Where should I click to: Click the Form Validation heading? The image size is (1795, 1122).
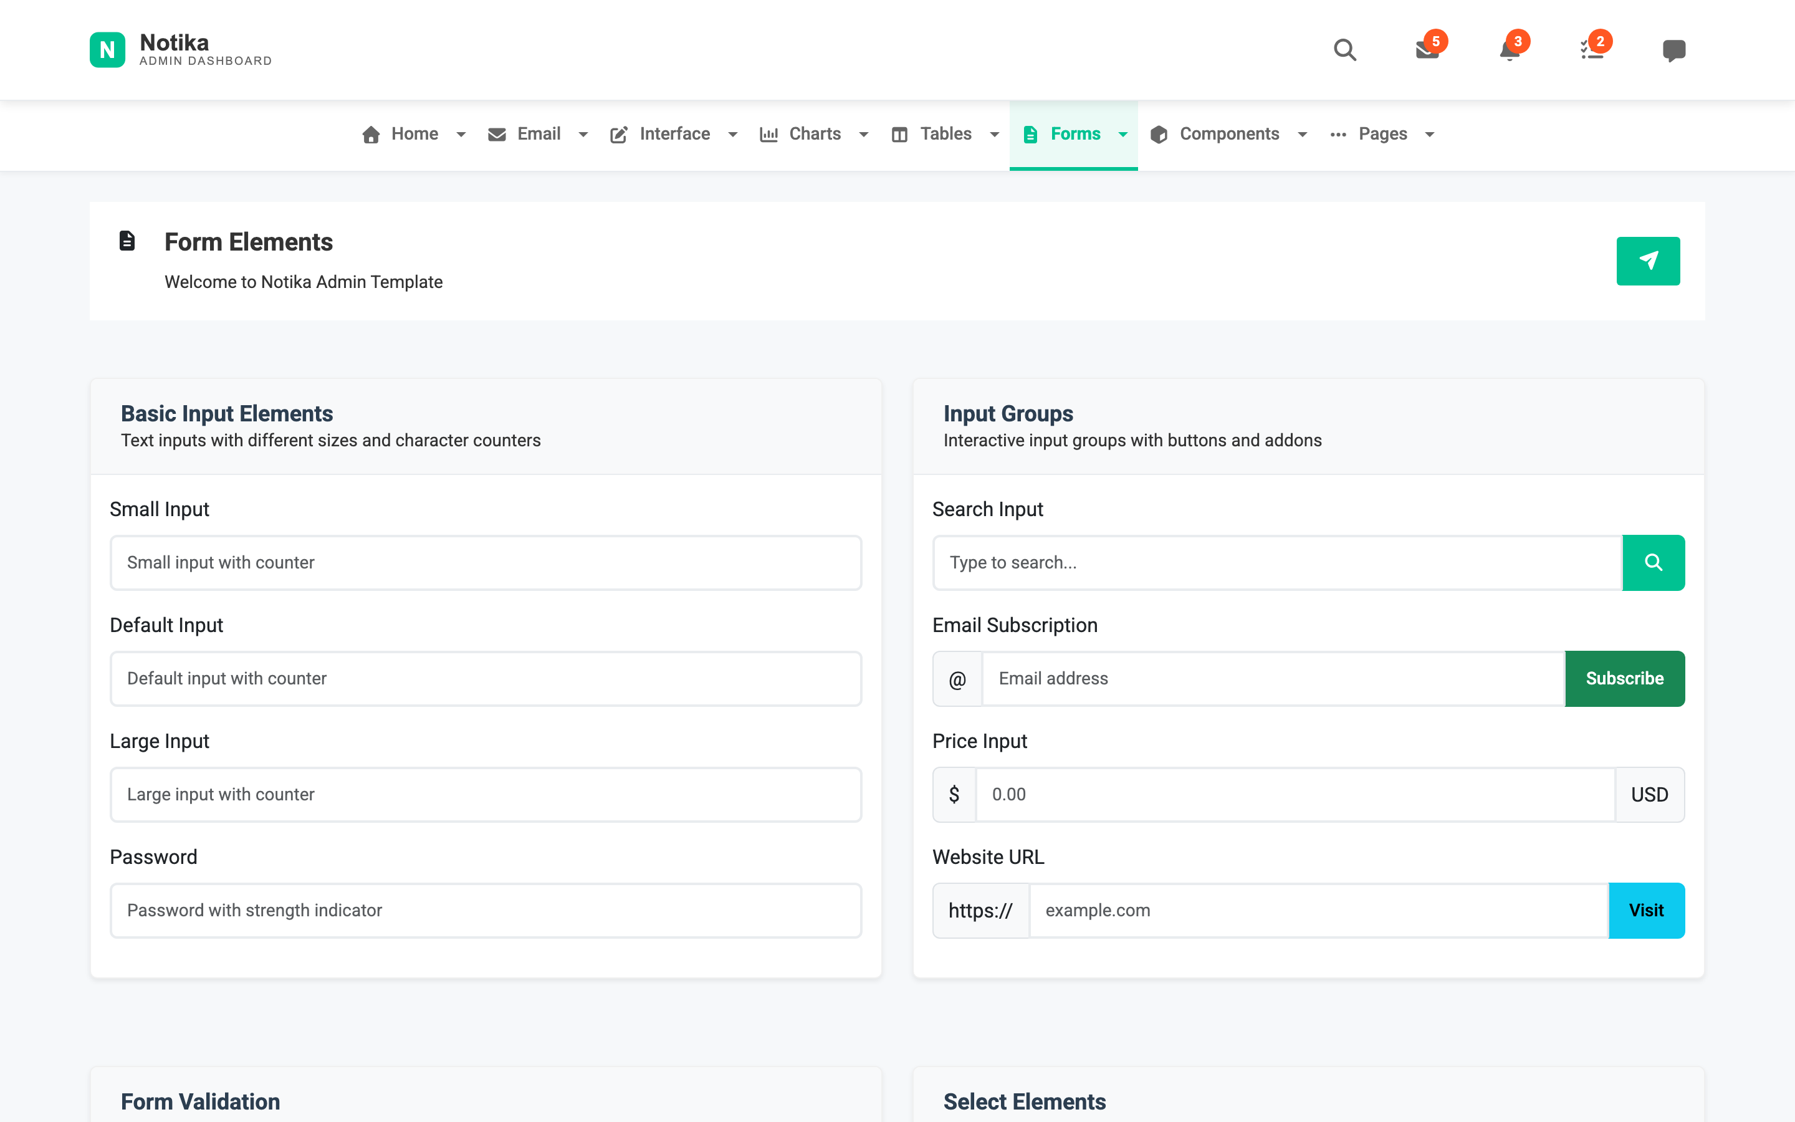[200, 1102]
